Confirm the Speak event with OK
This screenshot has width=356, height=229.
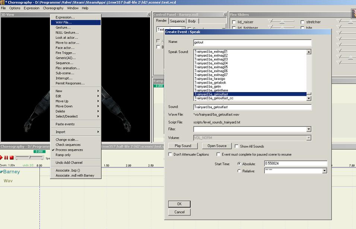pos(179,204)
